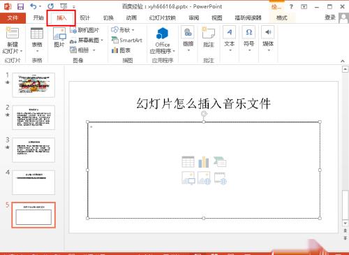
Task: Expand the 新建幻灯片 dropdown arrow
Action: coord(21,51)
